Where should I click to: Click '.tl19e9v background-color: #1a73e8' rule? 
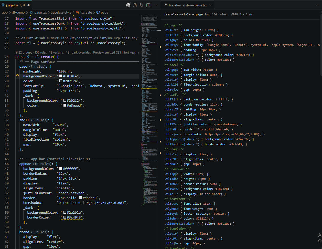(x=199, y=189)
